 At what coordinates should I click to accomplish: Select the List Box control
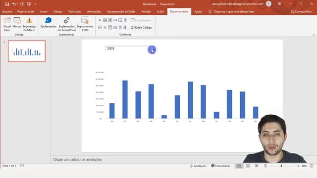coord(115,28)
